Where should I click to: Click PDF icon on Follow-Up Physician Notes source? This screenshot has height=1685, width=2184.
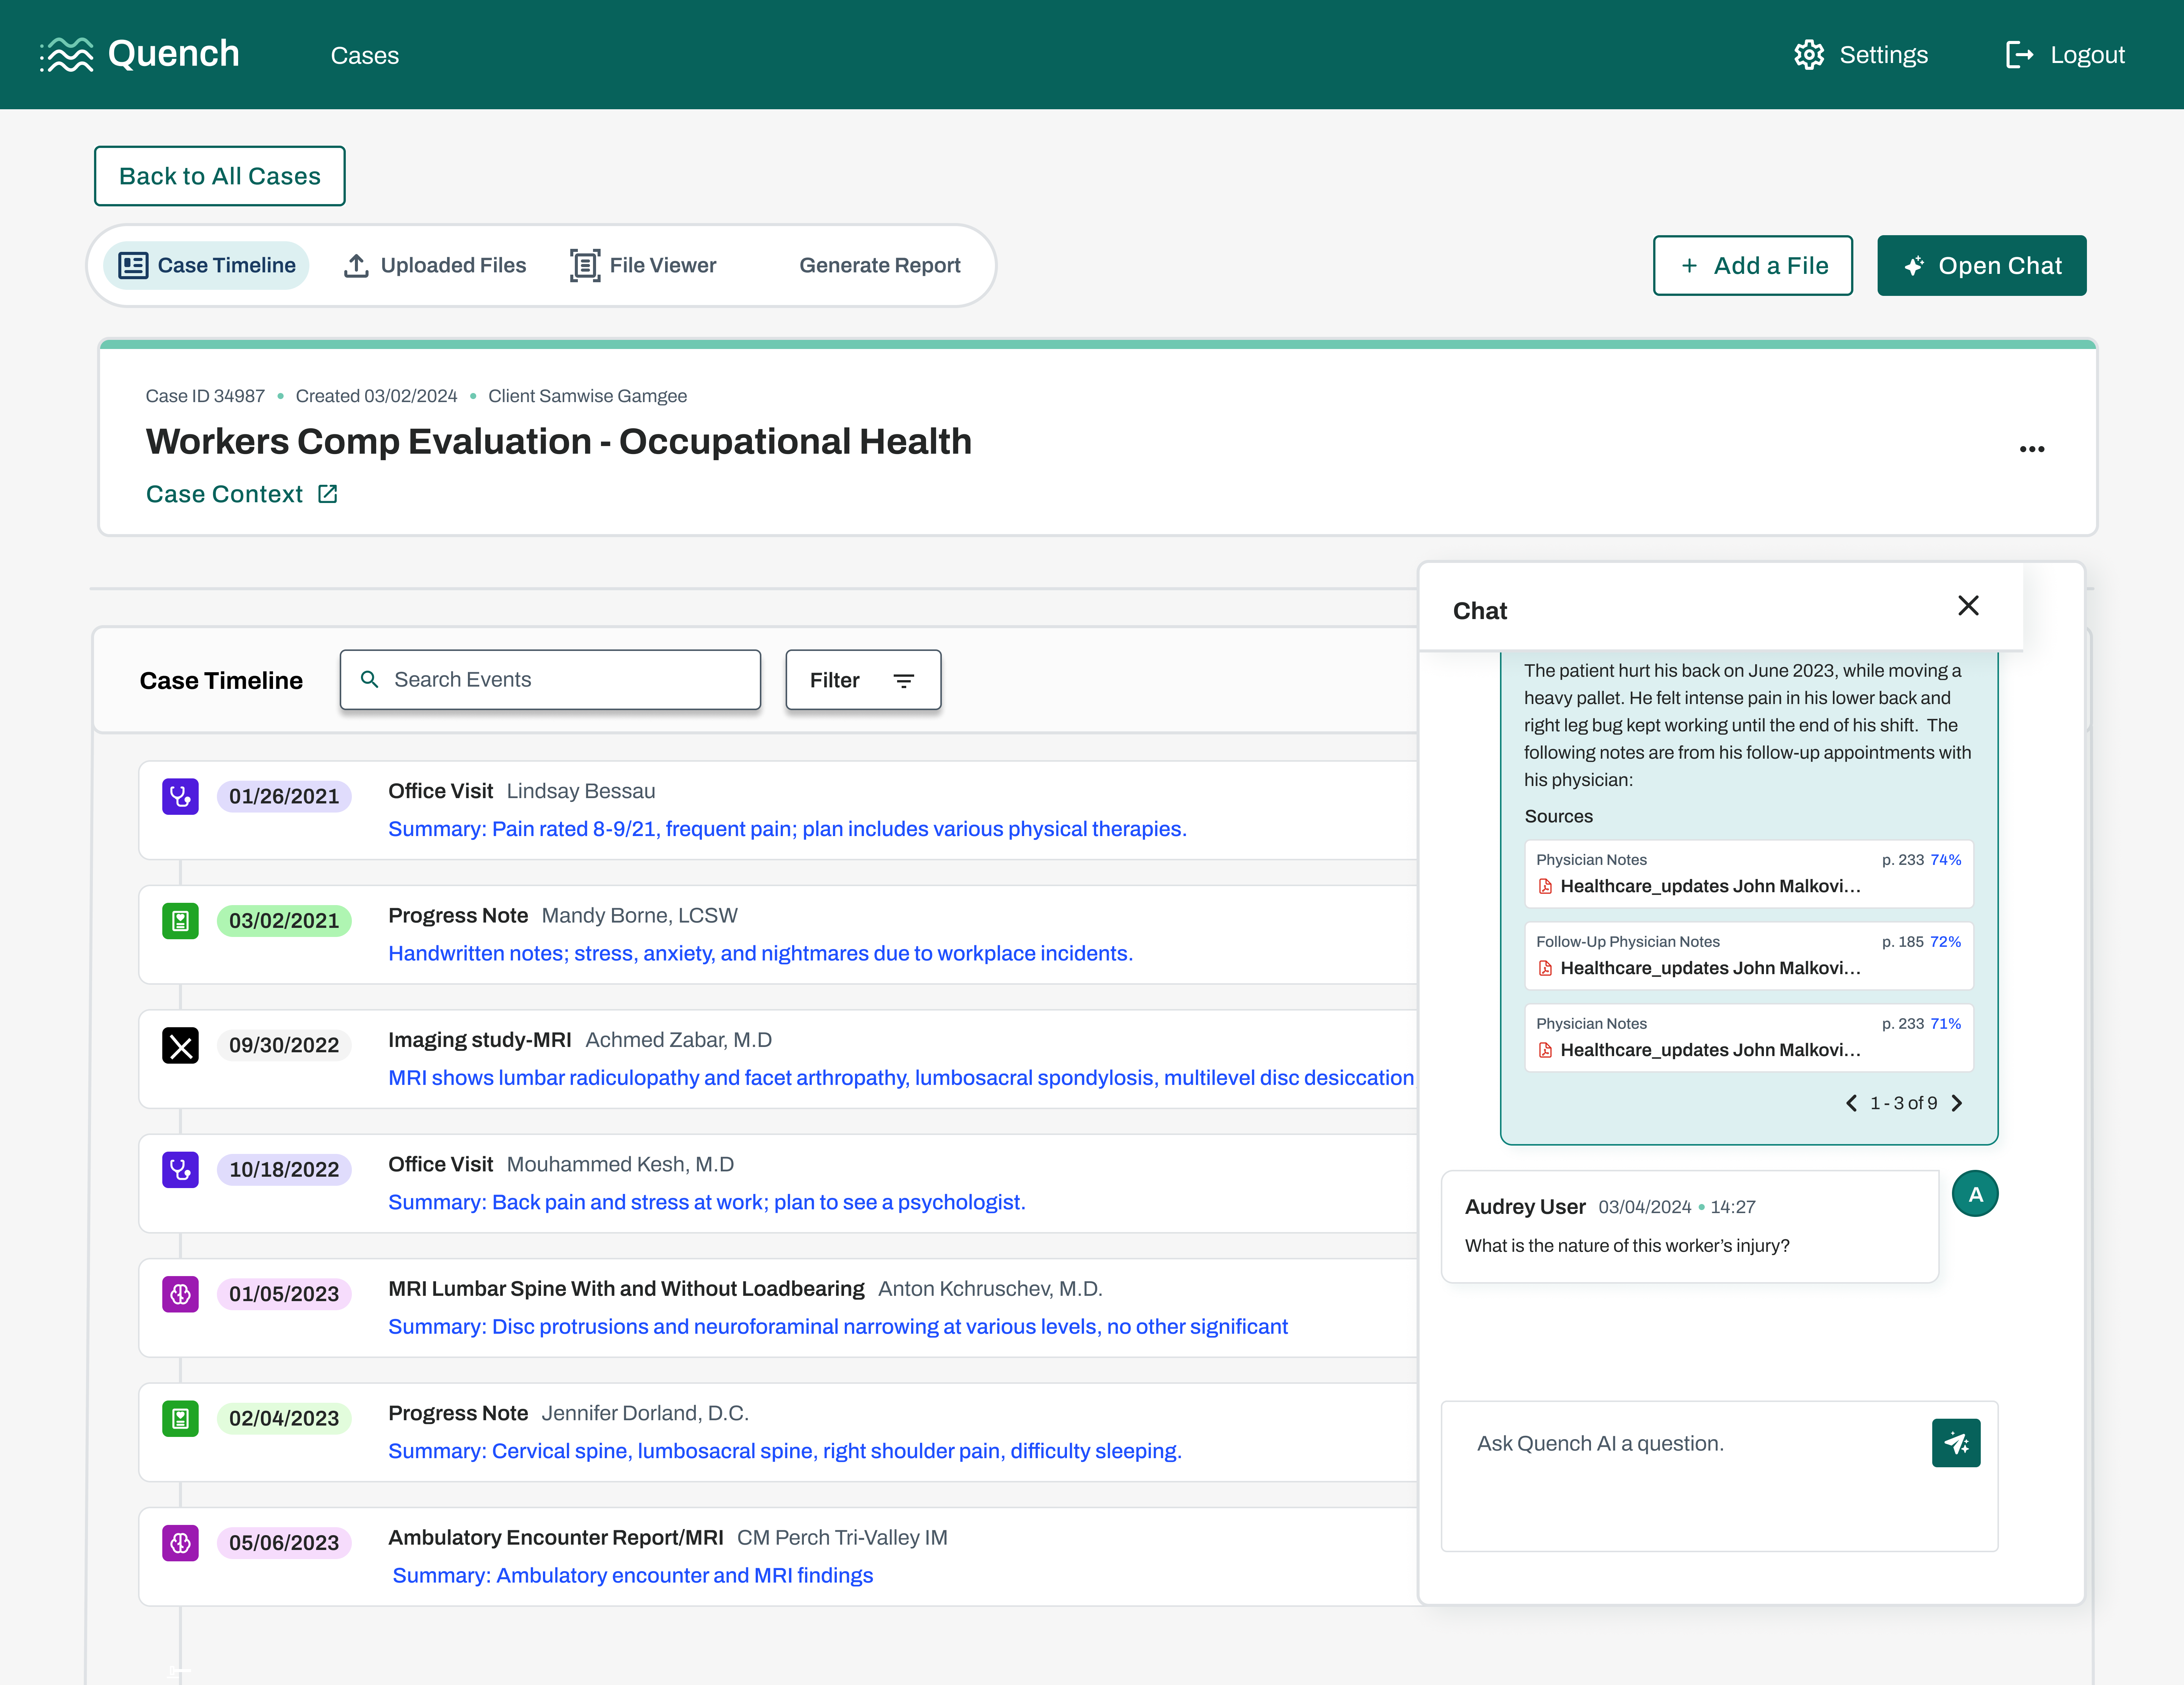pyautogui.click(x=1545, y=968)
